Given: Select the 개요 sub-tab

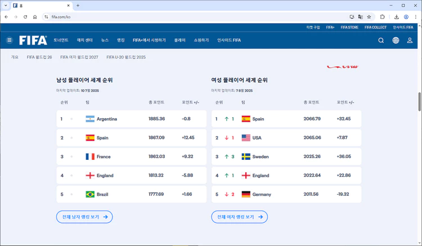Looking at the screenshot, I should [x=15, y=57].
